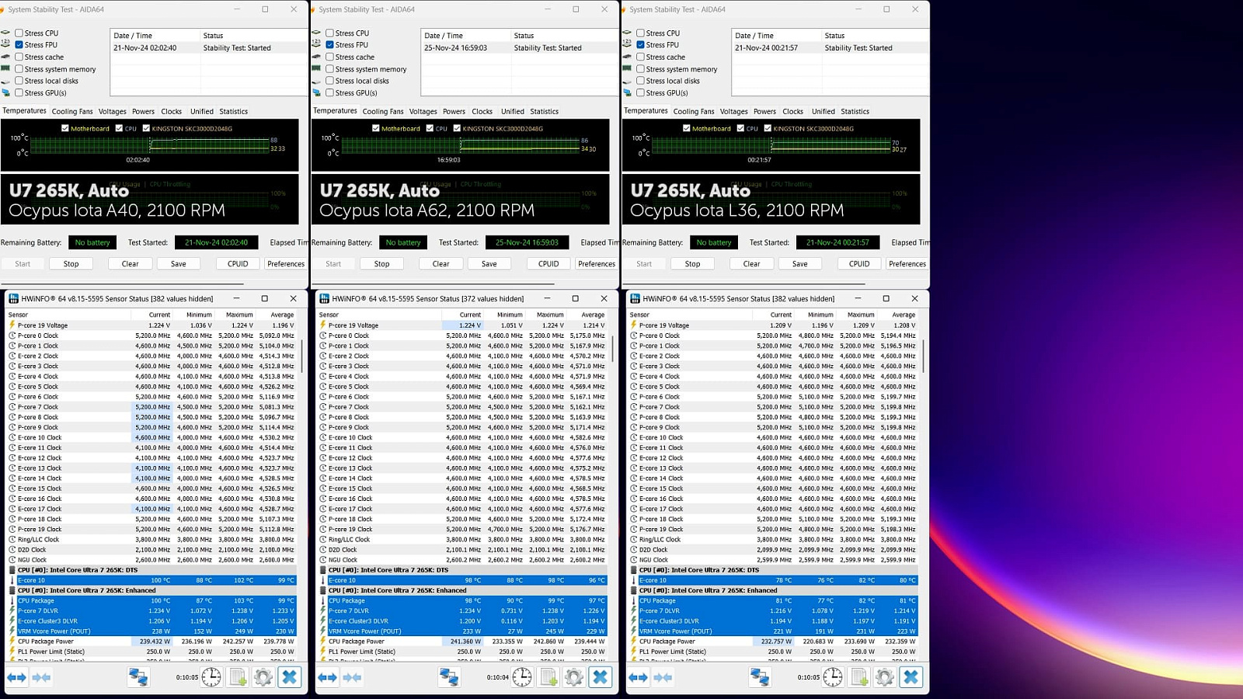Click expand-columns arrows icon in right HWiNFO window

point(638,677)
